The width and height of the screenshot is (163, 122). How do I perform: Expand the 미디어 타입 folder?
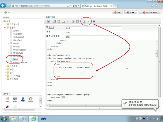tap(5, 76)
